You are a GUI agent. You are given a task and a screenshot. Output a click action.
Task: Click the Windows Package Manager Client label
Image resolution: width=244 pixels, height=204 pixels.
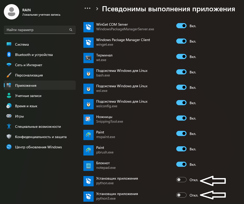click(123, 40)
